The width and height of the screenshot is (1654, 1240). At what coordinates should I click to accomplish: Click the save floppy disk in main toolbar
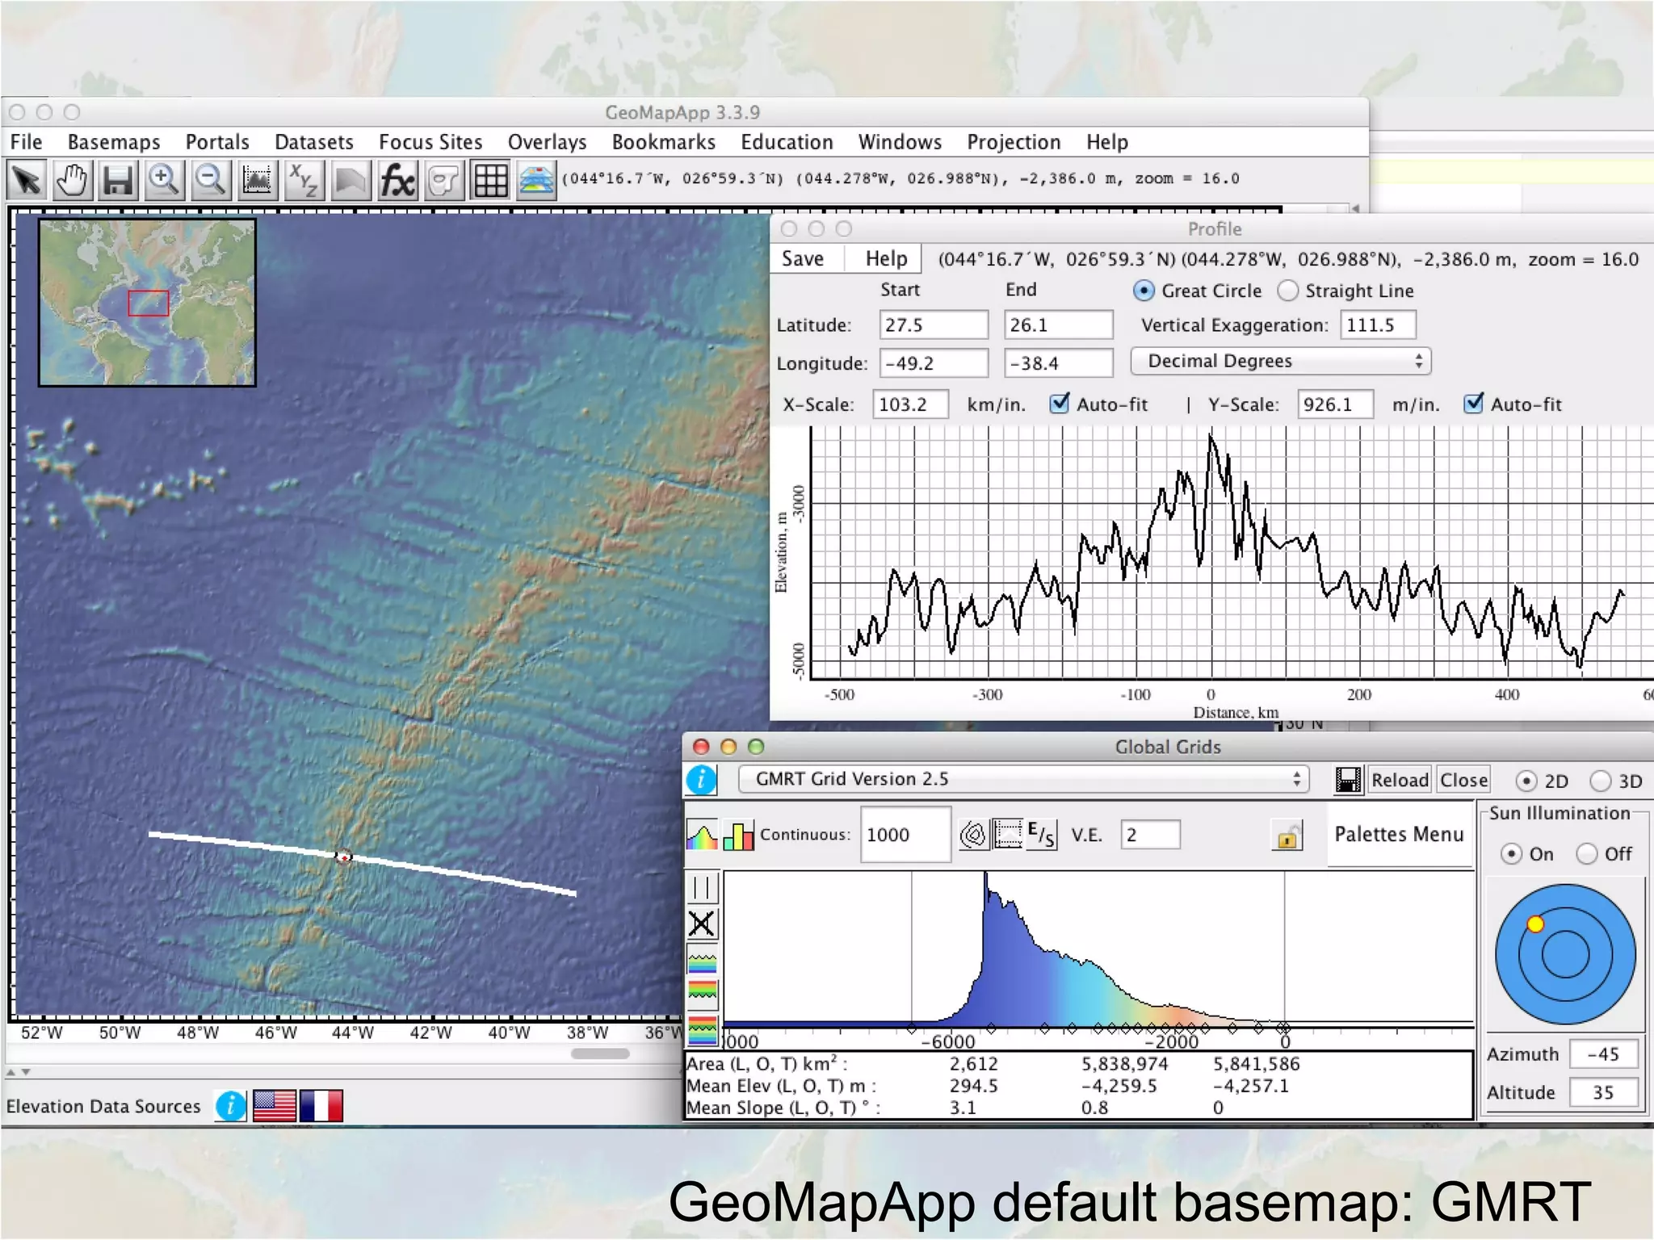(118, 180)
